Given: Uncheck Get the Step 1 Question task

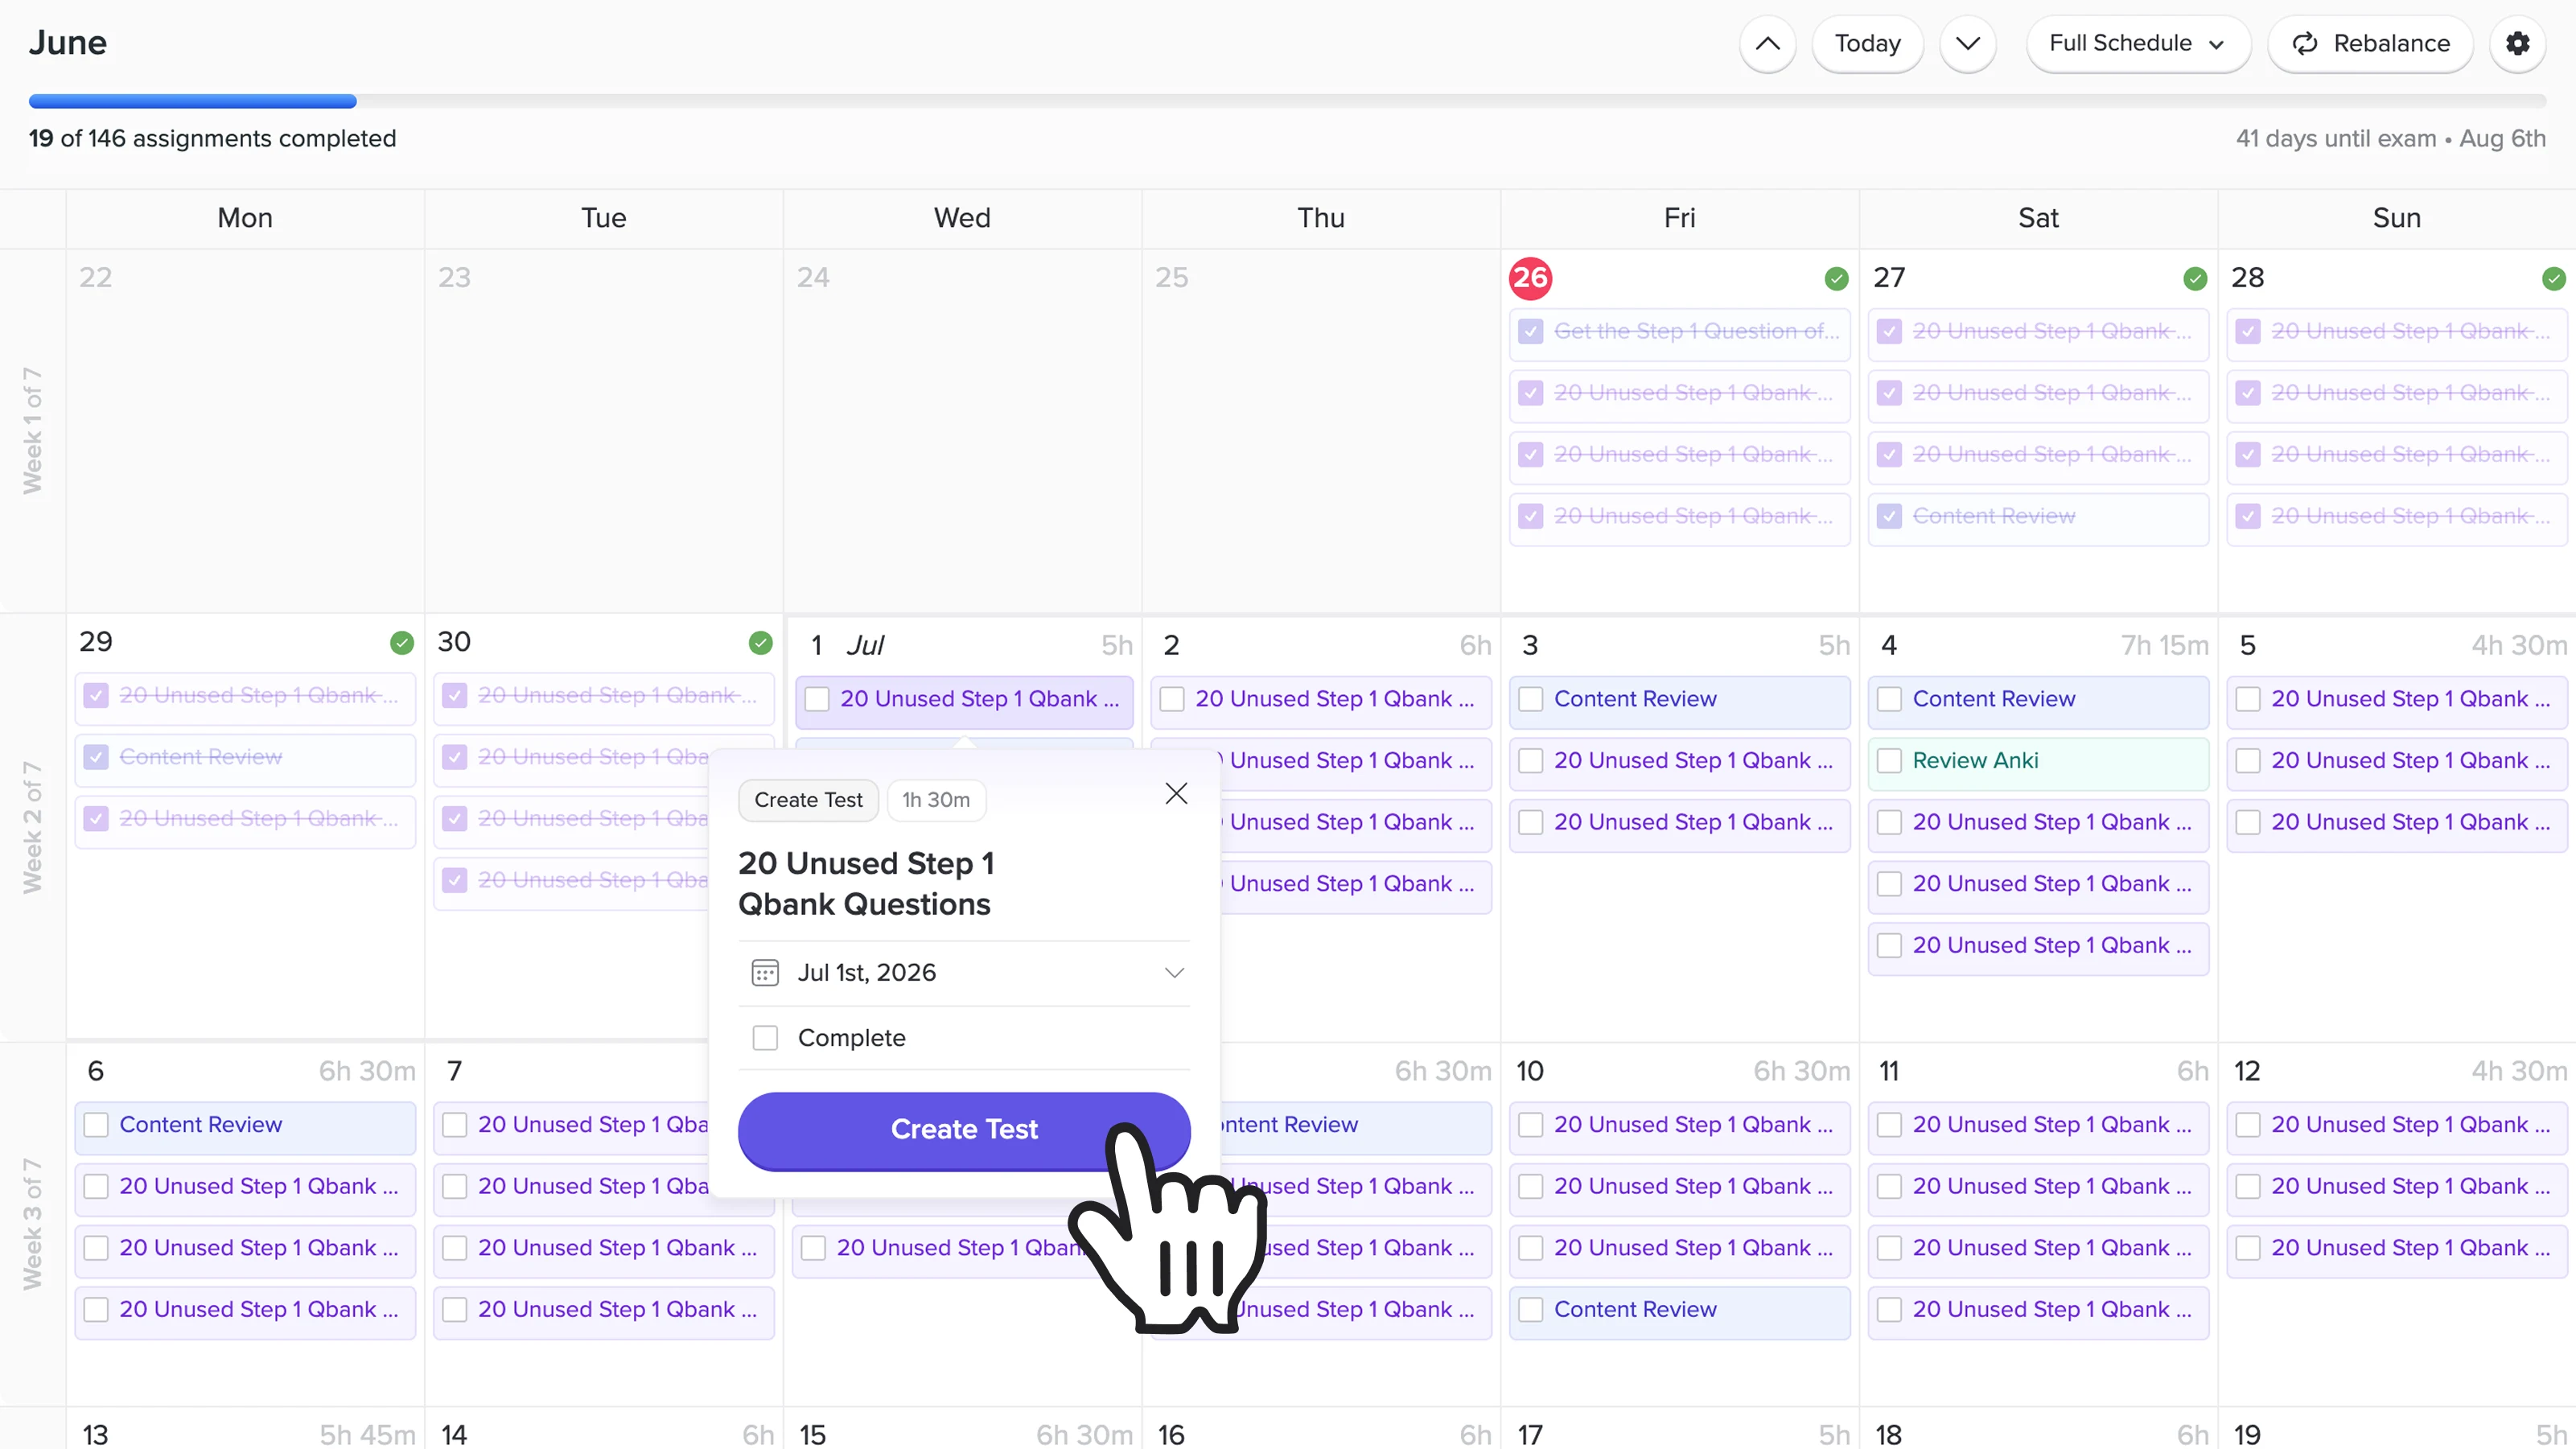Looking at the screenshot, I should [x=1530, y=331].
